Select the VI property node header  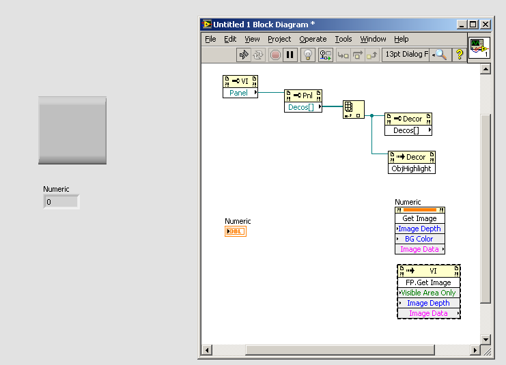point(240,81)
